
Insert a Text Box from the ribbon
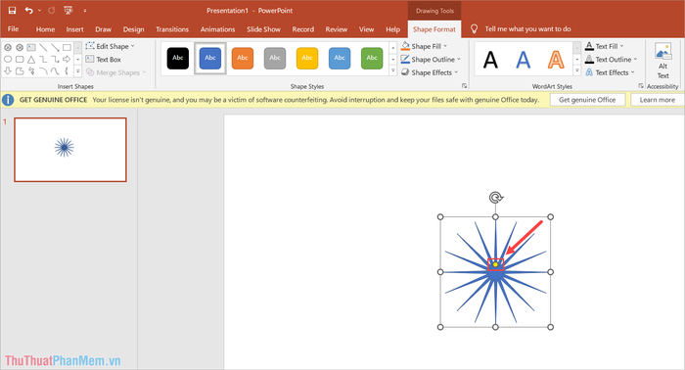103,60
